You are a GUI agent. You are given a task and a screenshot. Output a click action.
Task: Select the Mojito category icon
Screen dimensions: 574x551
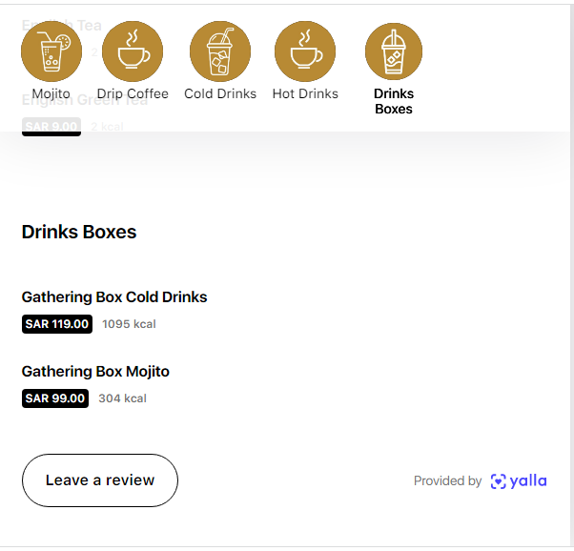pos(51,51)
